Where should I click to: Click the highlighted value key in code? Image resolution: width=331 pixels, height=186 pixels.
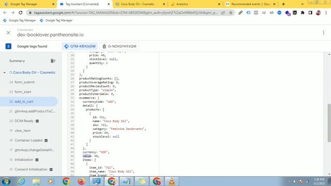point(87,156)
